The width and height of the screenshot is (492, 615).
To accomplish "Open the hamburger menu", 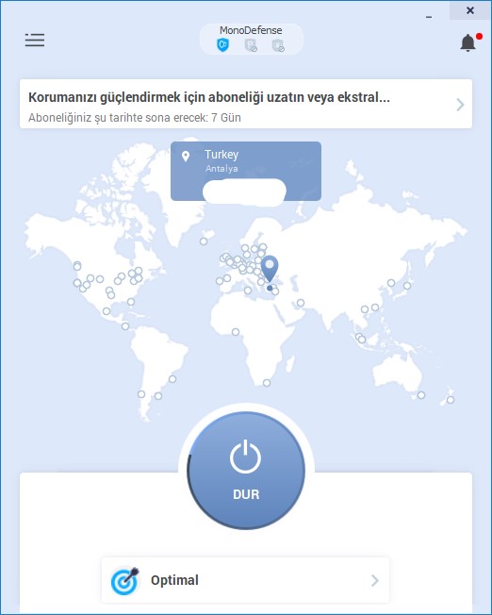I will point(35,40).
